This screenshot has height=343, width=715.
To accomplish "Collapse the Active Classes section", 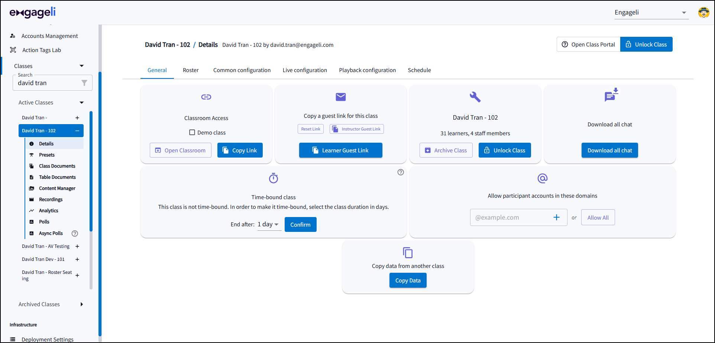I will click(x=81, y=103).
